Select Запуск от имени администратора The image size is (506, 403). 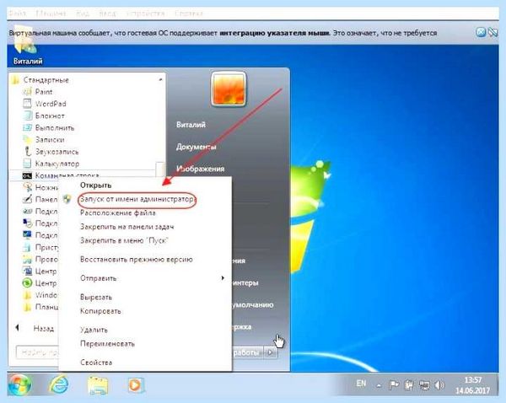click(x=137, y=199)
